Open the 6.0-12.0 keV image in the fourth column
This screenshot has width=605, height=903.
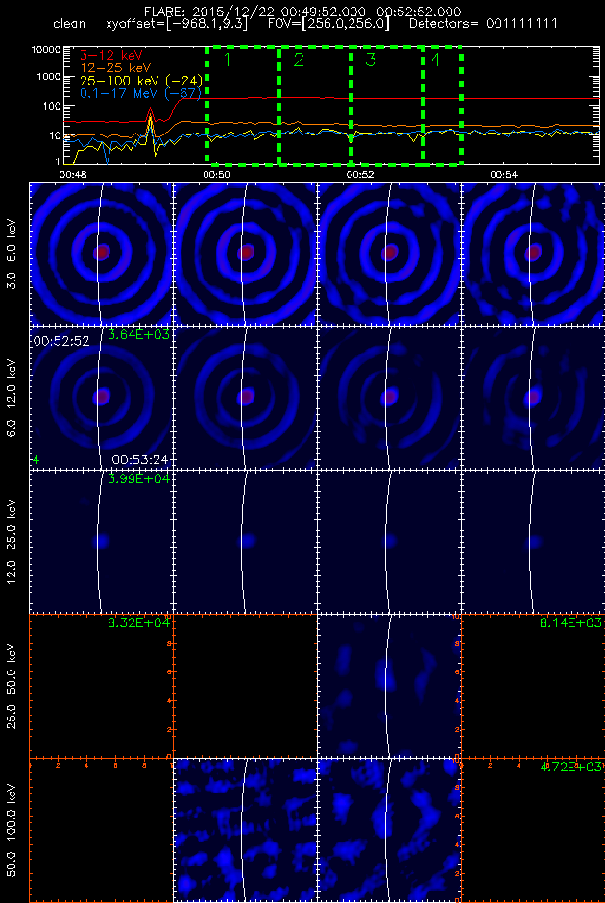(534, 398)
